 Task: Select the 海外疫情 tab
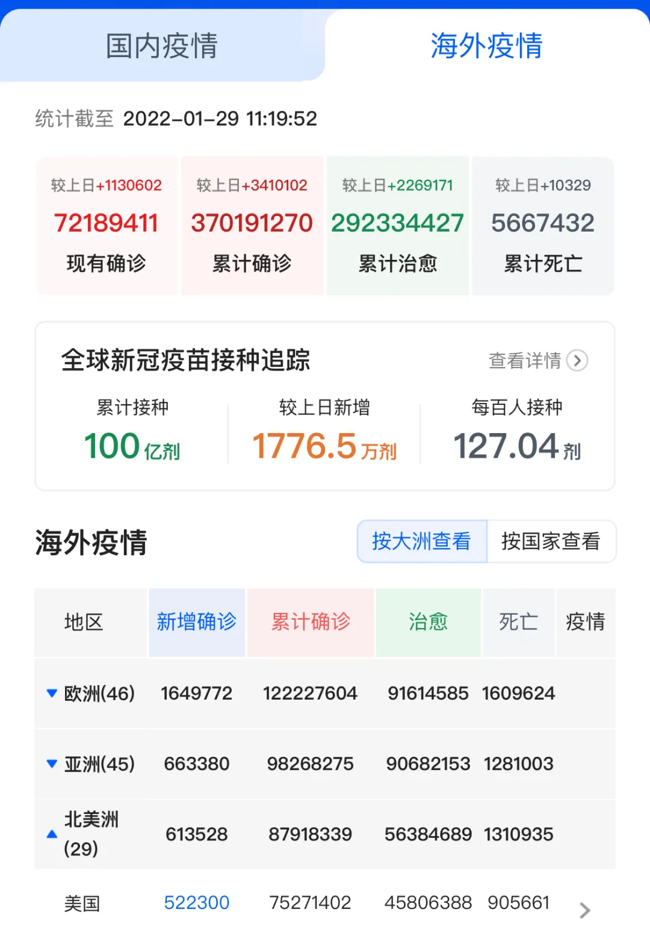click(x=487, y=46)
